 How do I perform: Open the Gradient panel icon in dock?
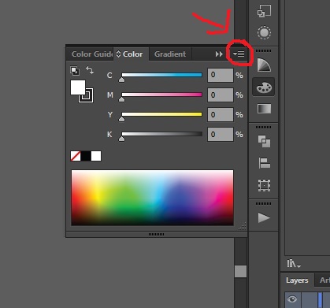point(264,109)
